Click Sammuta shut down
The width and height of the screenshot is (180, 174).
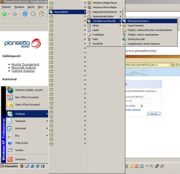(27, 159)
